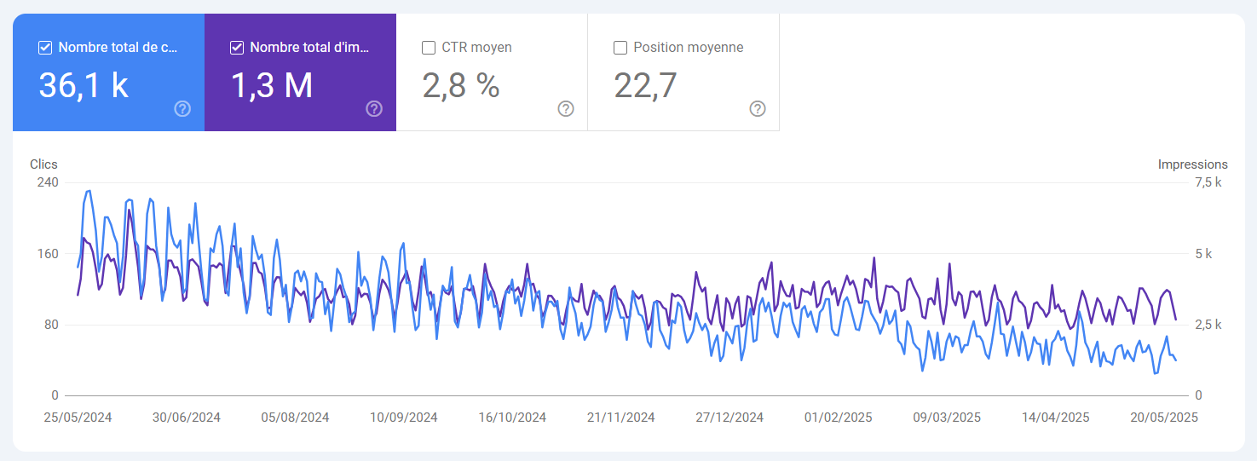Click the 5 k impressions axis label
1257x461 pixels.
tap(1203, 254)
